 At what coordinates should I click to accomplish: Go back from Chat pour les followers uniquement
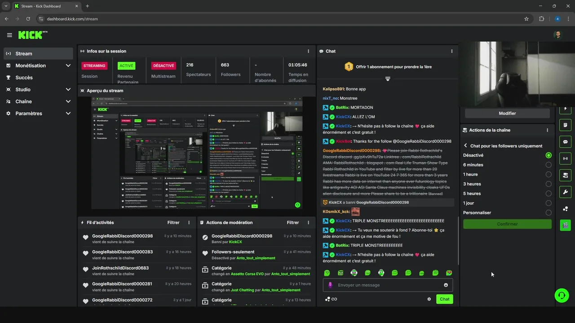(466, 146)
